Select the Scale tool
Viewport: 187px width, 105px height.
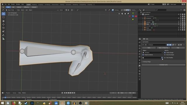click(4, 31)
